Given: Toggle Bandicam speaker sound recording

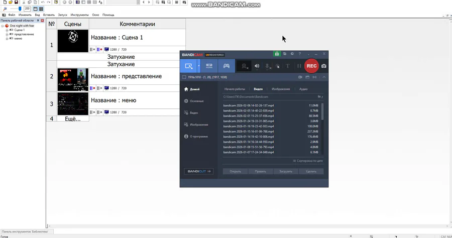Looking at the screenshot, I should click(x=257, y=66).
